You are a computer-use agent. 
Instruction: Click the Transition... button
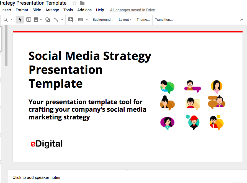coord(164,20)
